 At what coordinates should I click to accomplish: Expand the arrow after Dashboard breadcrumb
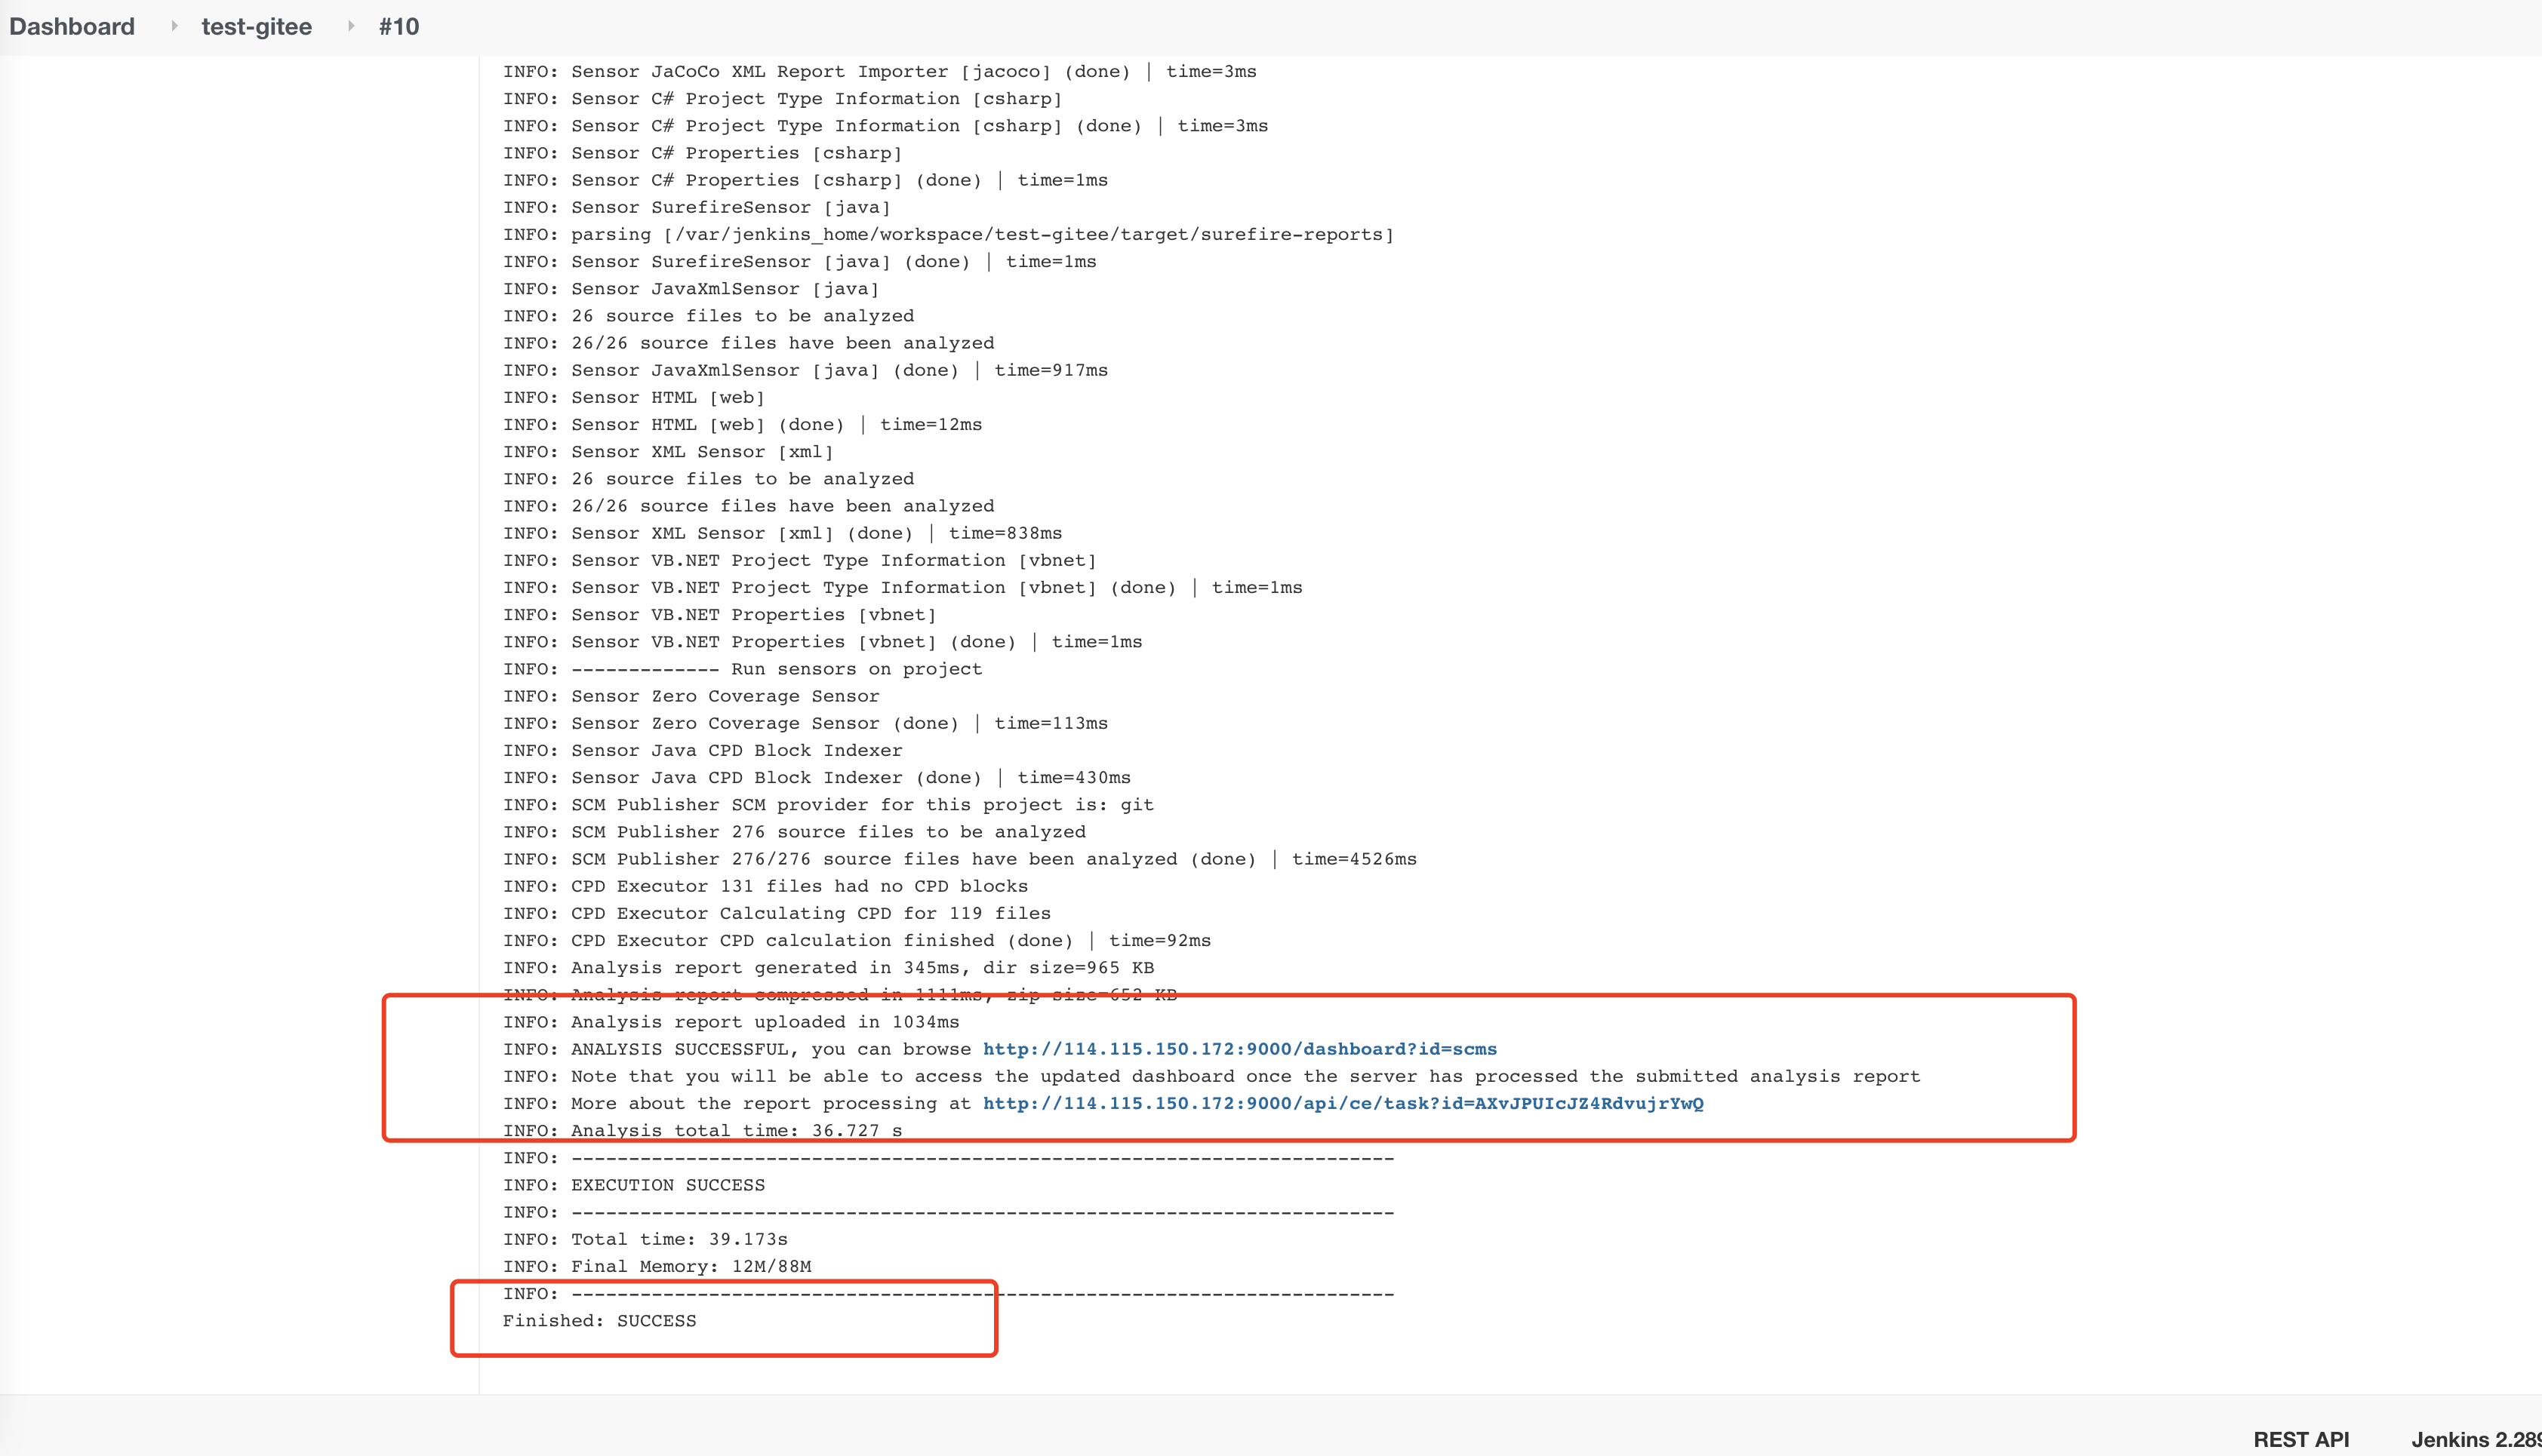[174, 26]
